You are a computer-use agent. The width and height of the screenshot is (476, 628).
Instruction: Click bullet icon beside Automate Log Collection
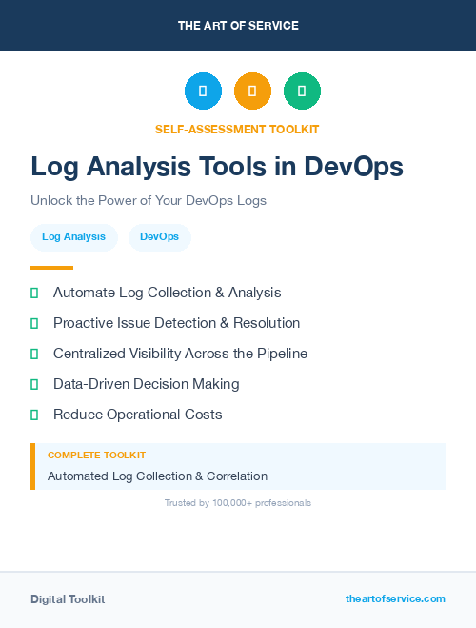(x=34, y=294)
